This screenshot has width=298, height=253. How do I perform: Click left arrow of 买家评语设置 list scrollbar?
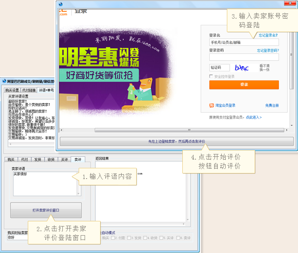10,144
